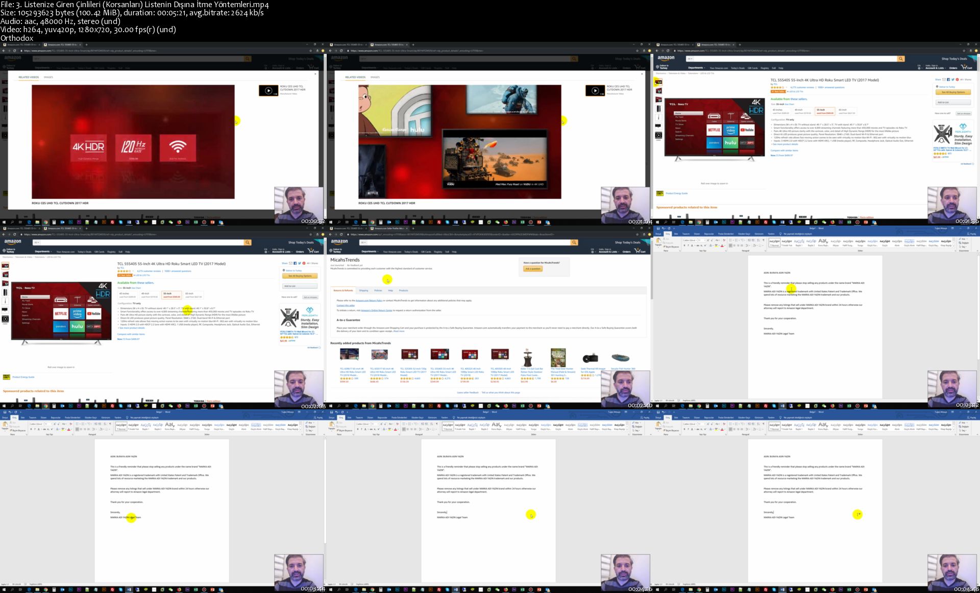Switch to the Shipping tab in the 00:02:40 frame
Screen dimensions: 980x593
coord(363,290)
